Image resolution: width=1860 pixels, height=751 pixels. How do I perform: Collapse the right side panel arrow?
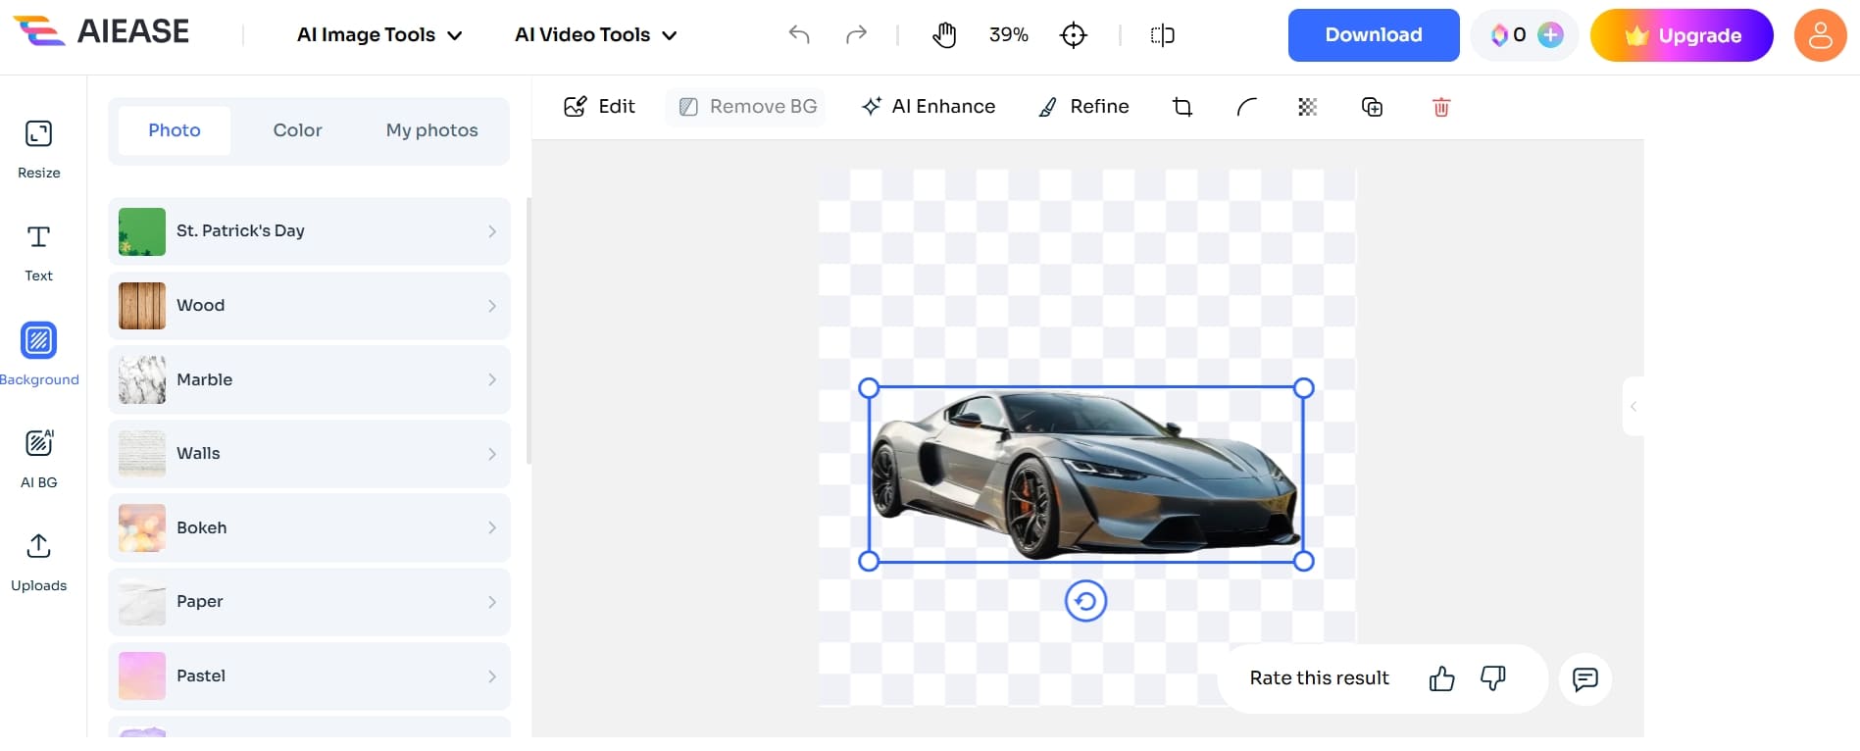[1634, 406]
